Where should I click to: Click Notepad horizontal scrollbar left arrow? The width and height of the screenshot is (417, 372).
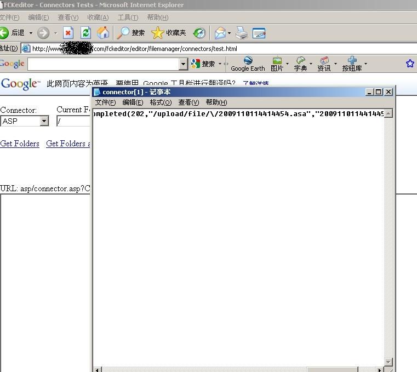pos(97,369)
